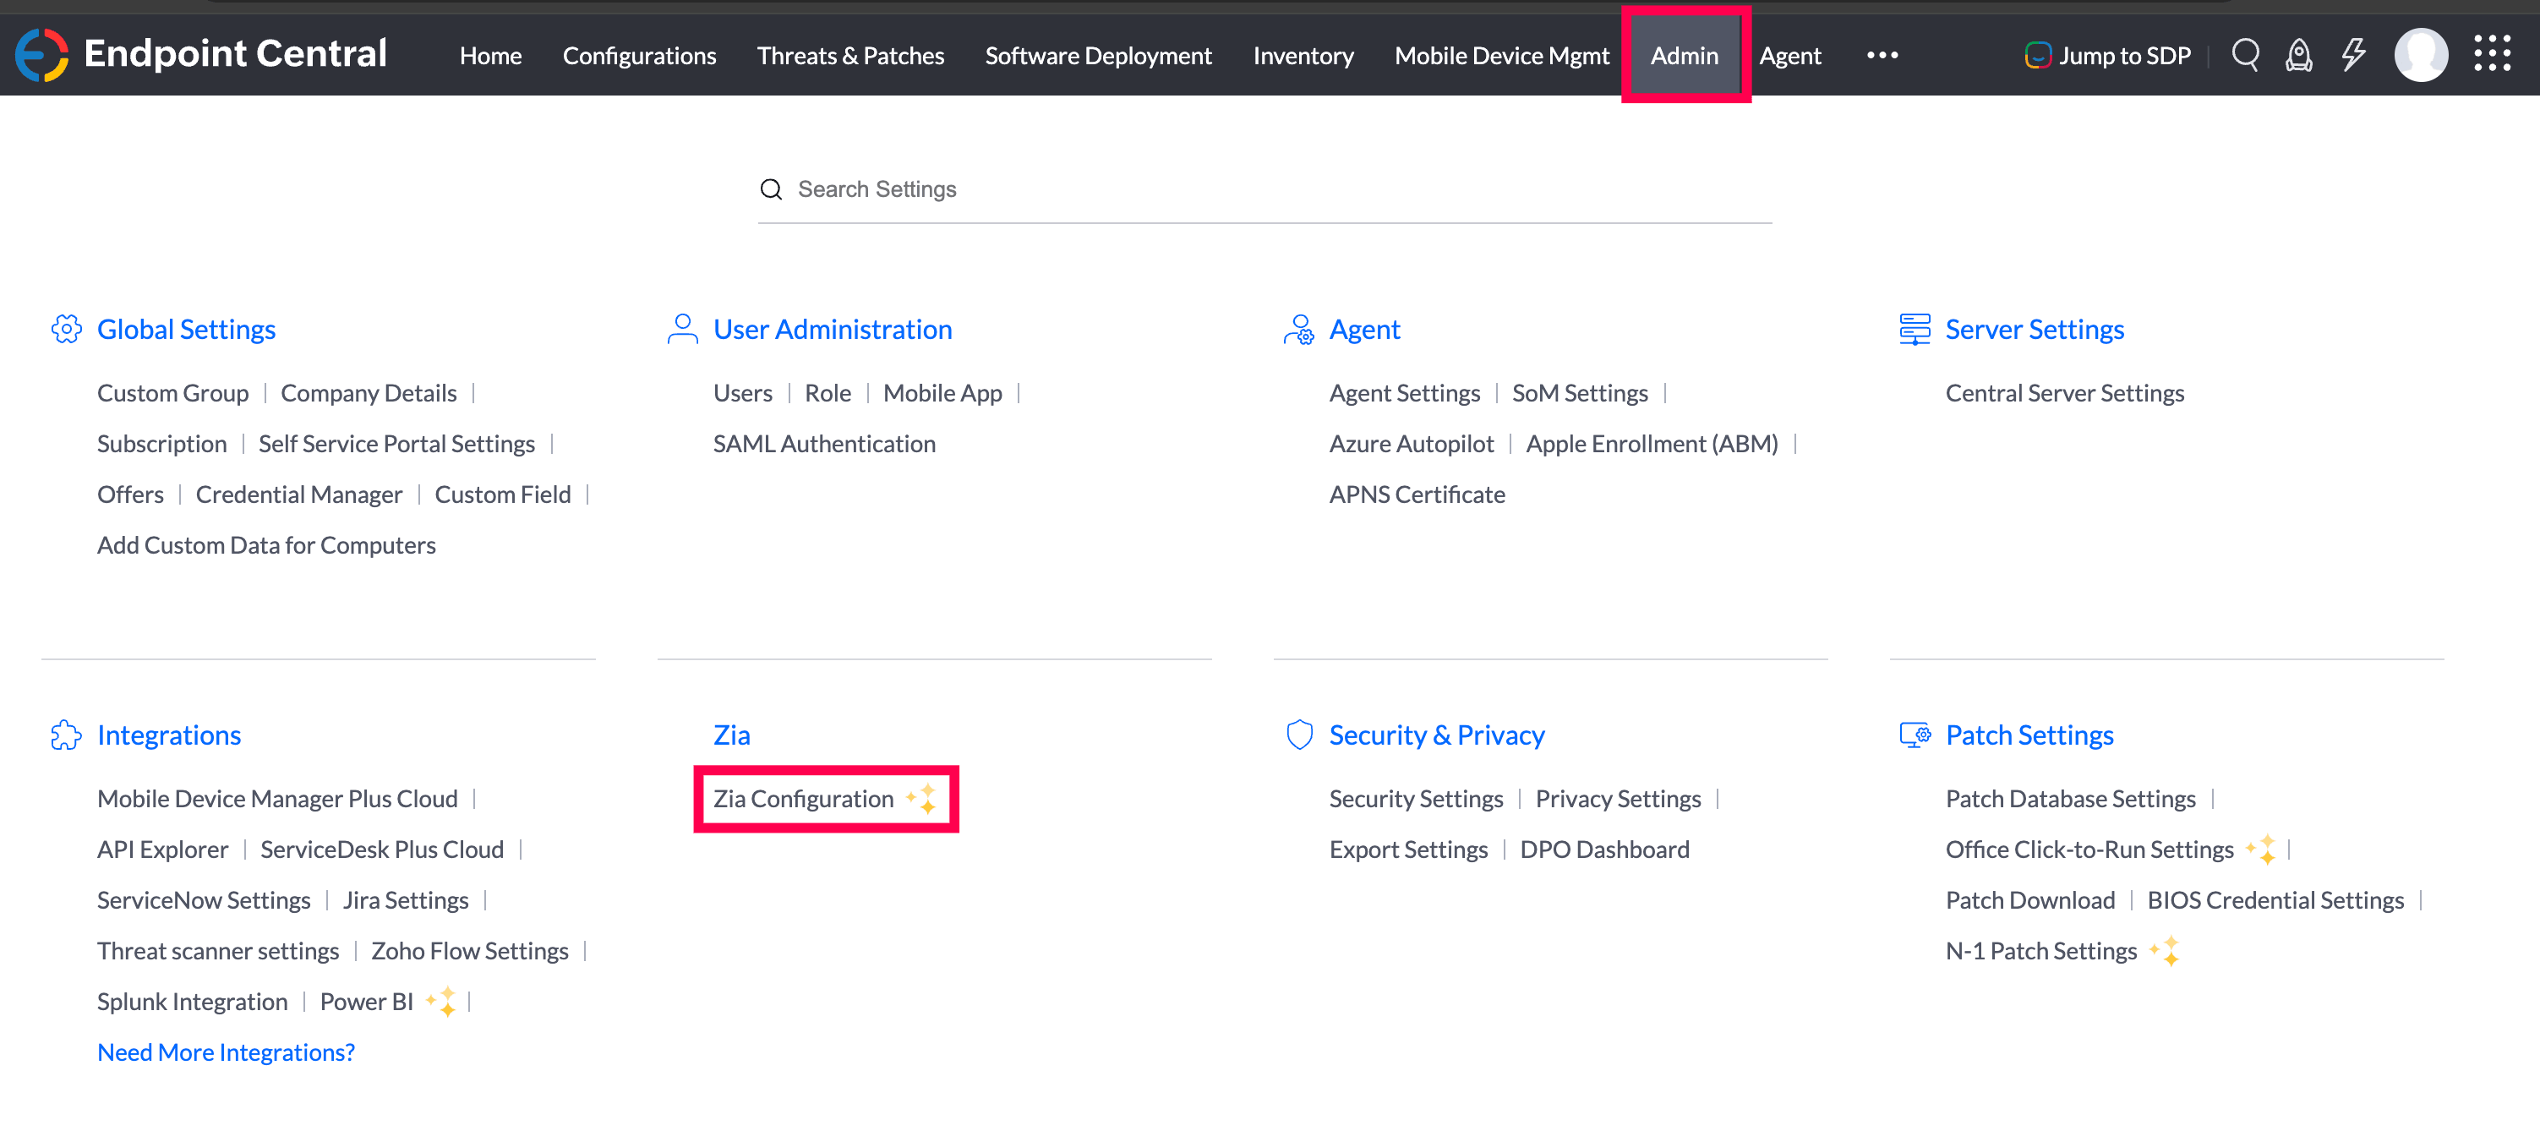Open APNS Certificate
The height and width of the screenshot is (1131, 2540).
pyautogui.click(x=1417, y=494)
